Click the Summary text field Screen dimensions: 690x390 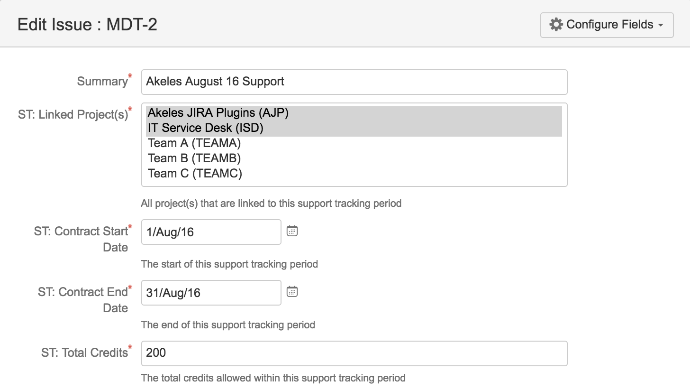click(x=354, y=82)
